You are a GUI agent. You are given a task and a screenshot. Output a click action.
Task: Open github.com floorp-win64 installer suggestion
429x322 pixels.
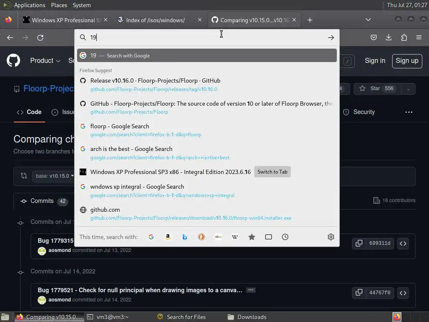207,213
